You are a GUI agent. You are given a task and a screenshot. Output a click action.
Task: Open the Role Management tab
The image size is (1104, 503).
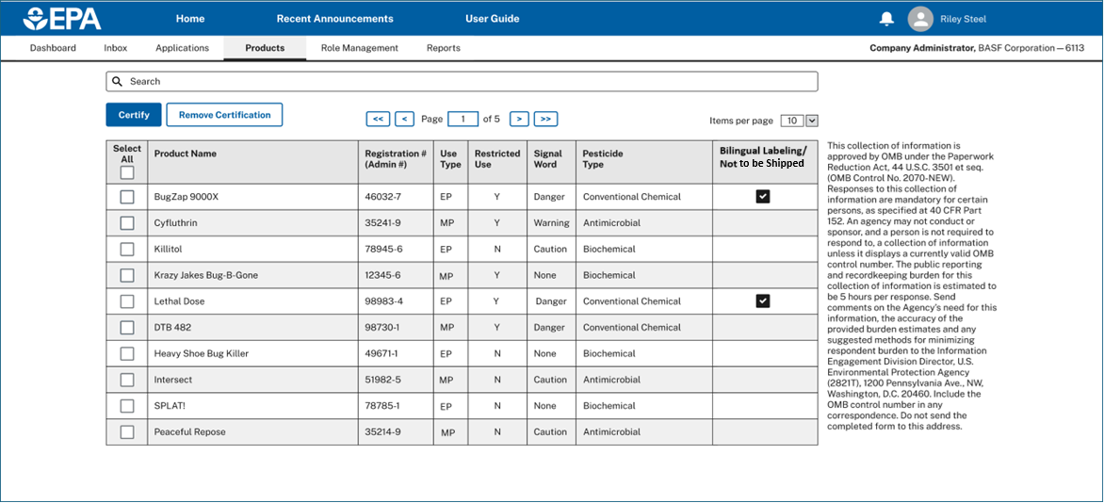coord(359,48)
